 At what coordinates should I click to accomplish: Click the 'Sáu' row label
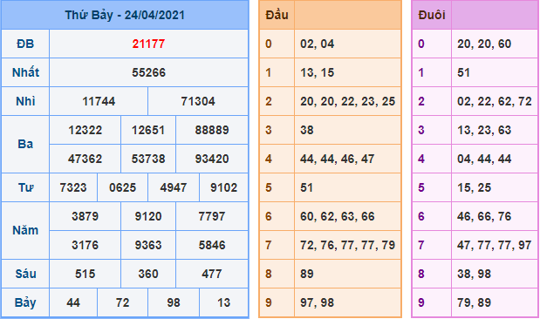tap(25, 274)
